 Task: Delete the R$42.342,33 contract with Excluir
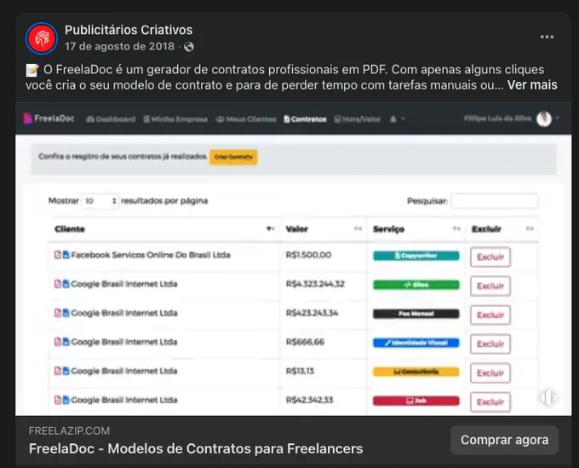pyautogui.click(x=490, y=402)
